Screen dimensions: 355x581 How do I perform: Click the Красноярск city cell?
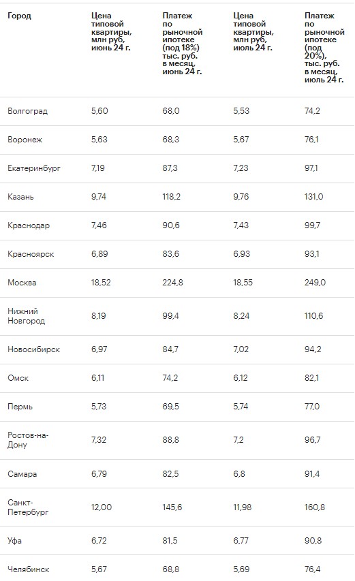pos(31,254)
